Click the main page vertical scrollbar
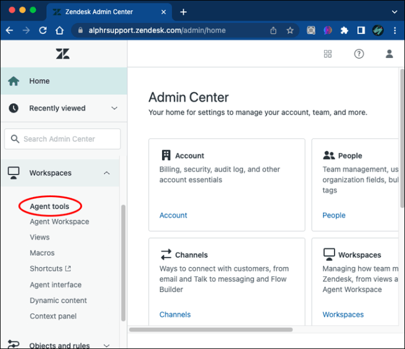Screen dimensions: 405x349 pyautogui.click(x=402, y=138)
